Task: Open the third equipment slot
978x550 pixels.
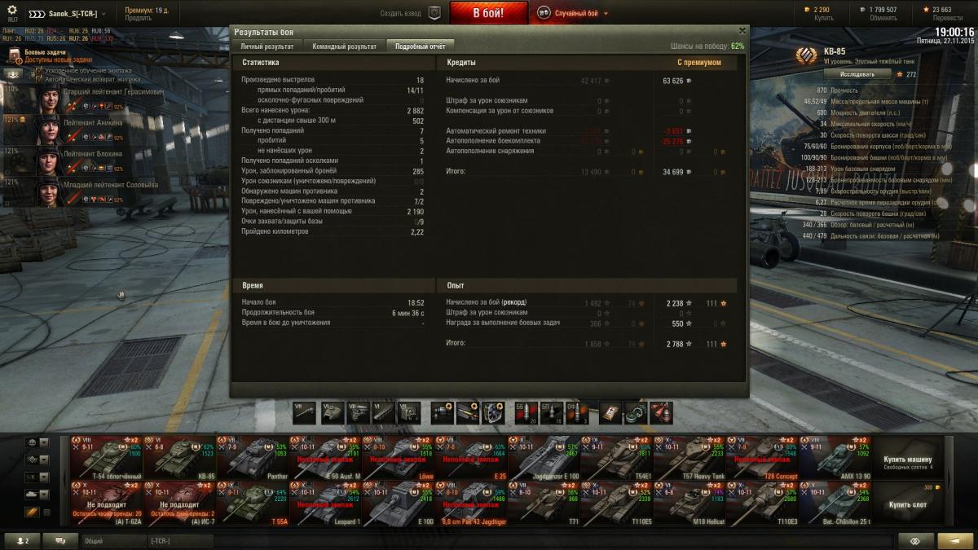Action: (x=495, y=412)
